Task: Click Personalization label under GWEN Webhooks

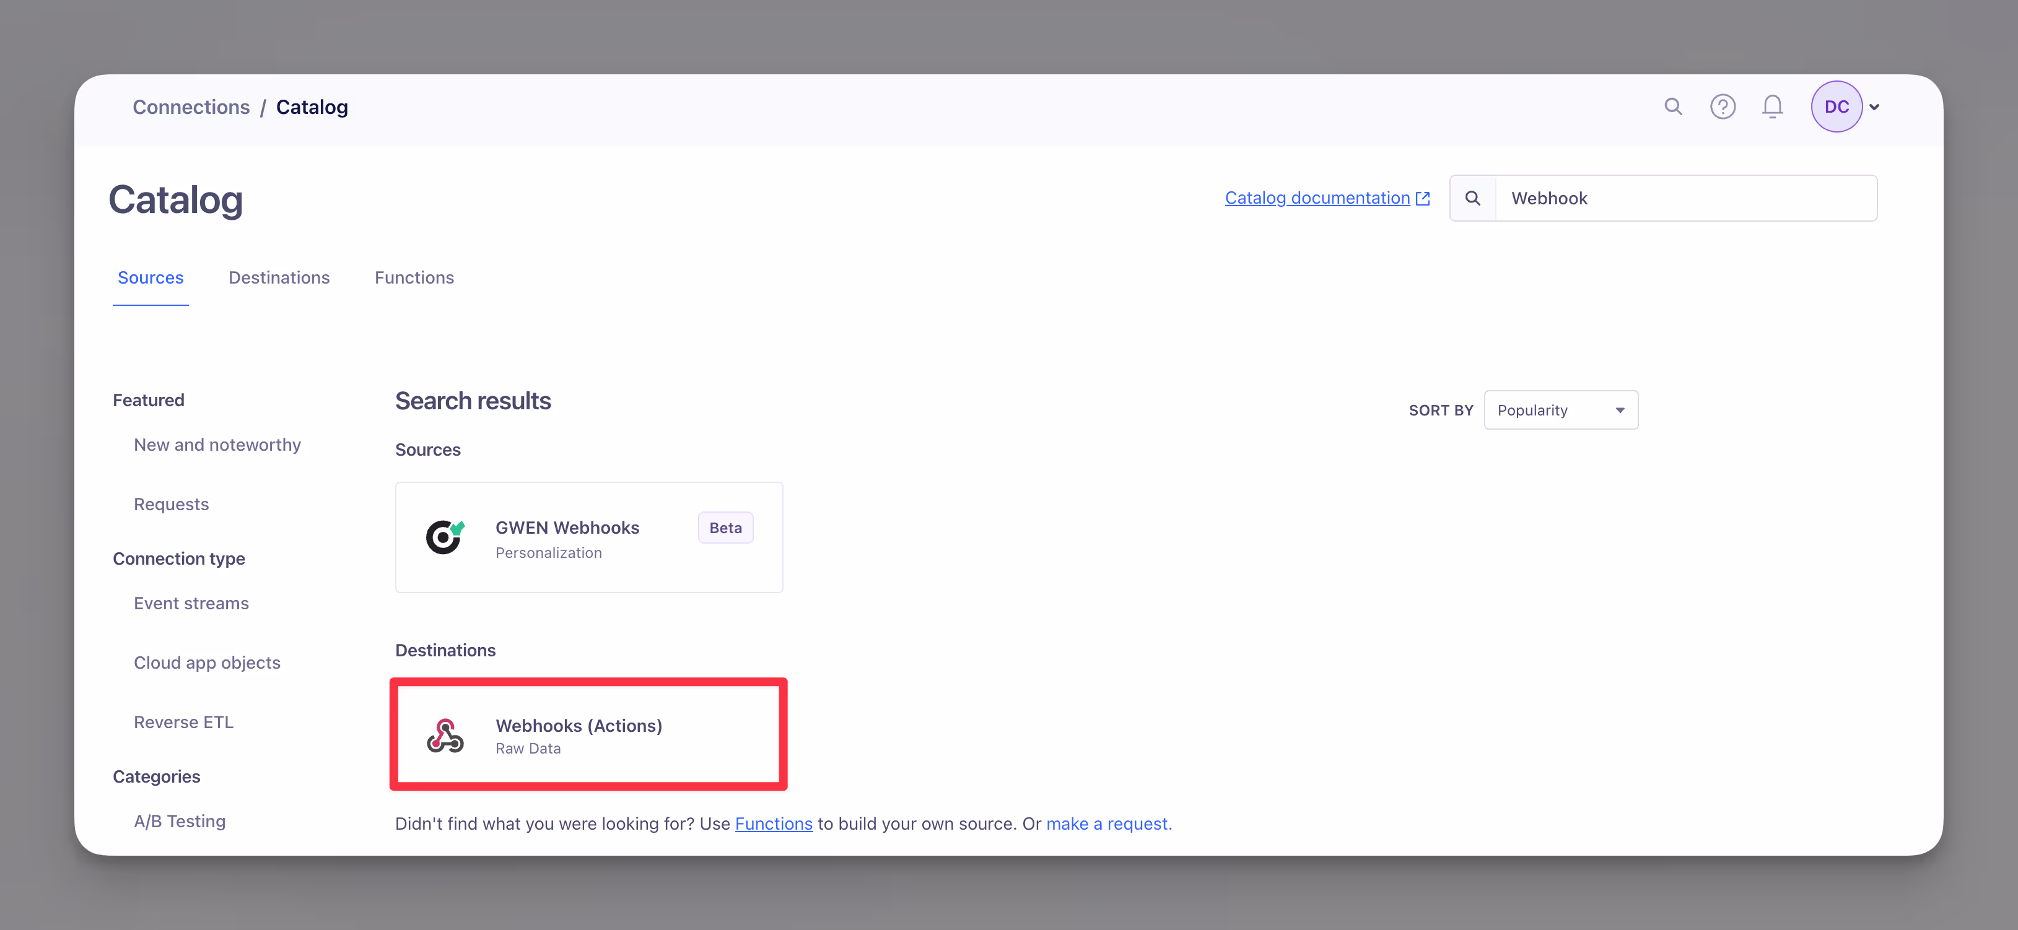Action: (x=548, y=553)
